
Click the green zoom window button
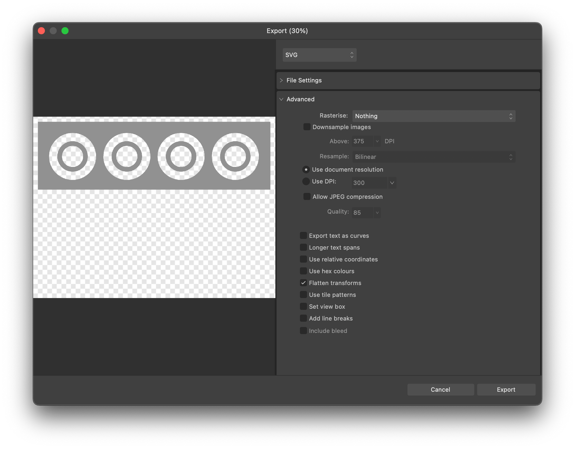pyautogui.click(x=65, y=31)
